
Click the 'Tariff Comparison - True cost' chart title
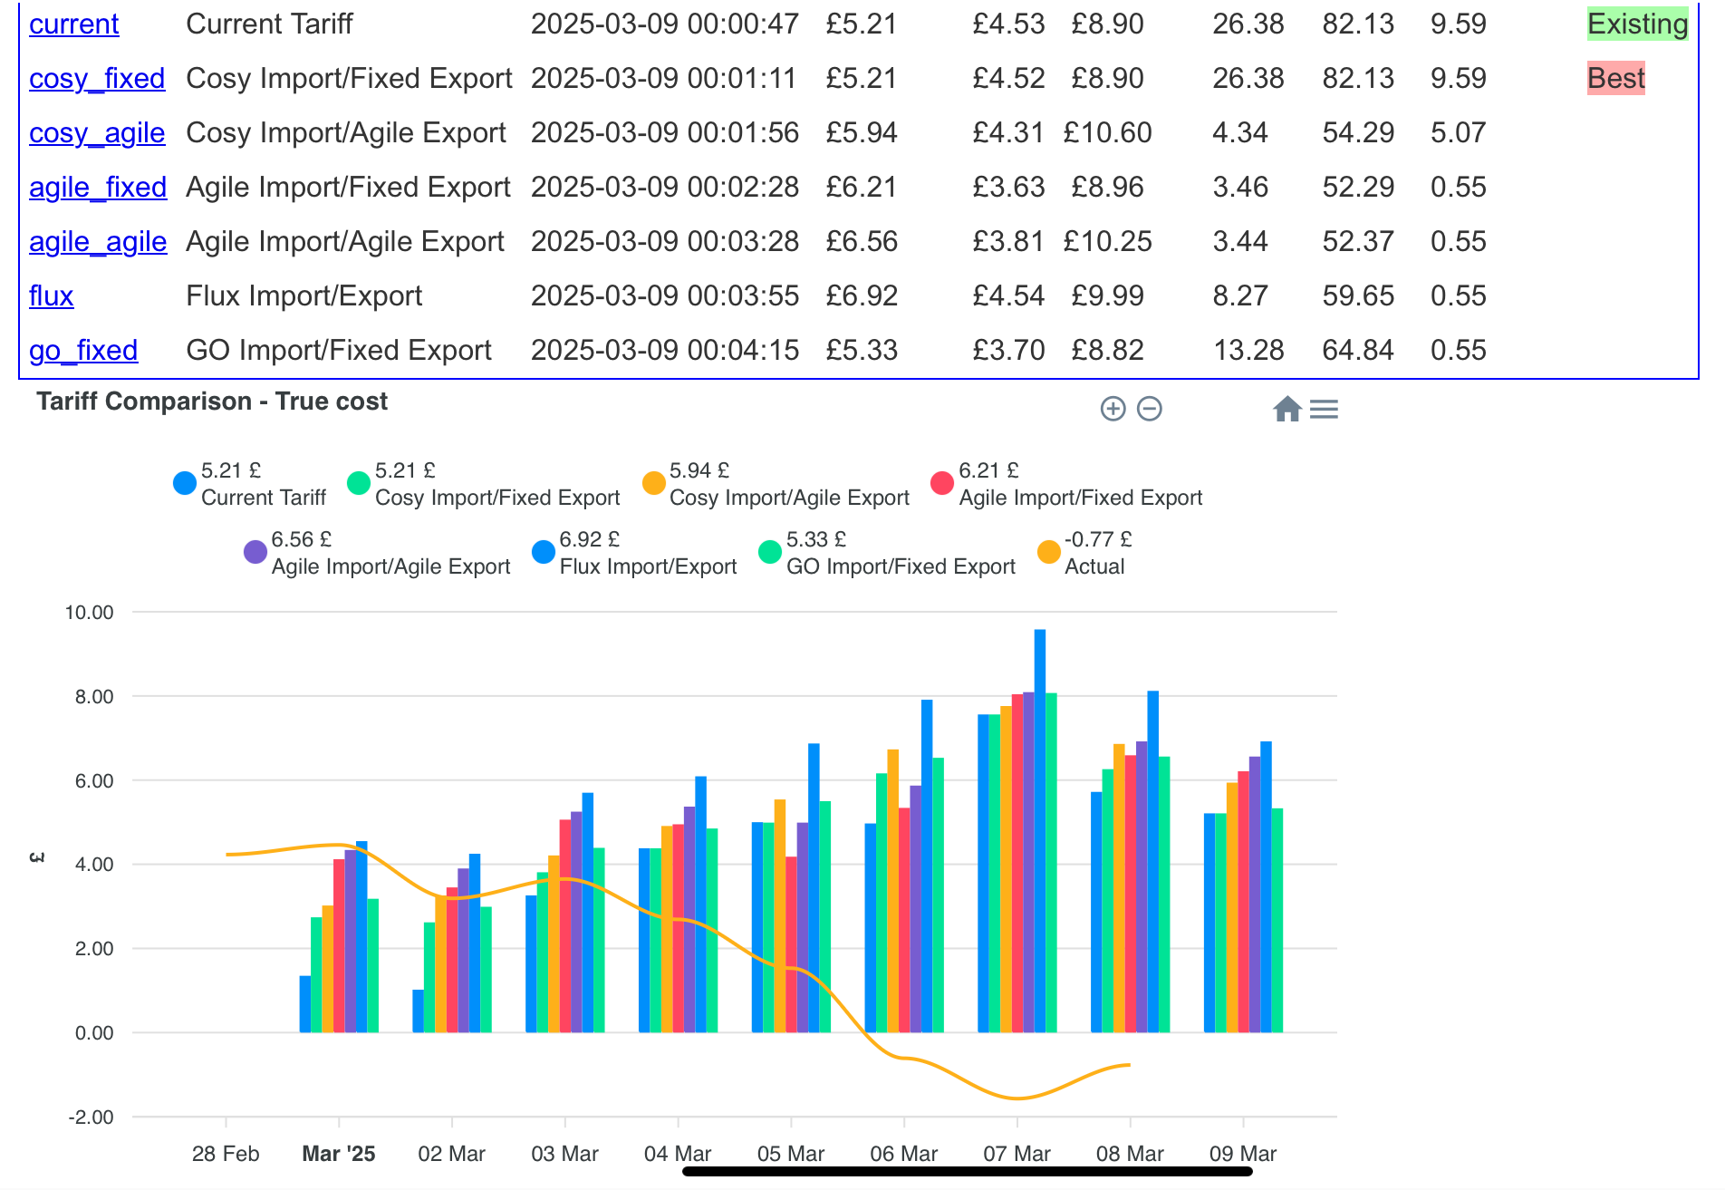click(x=212, y=402)
